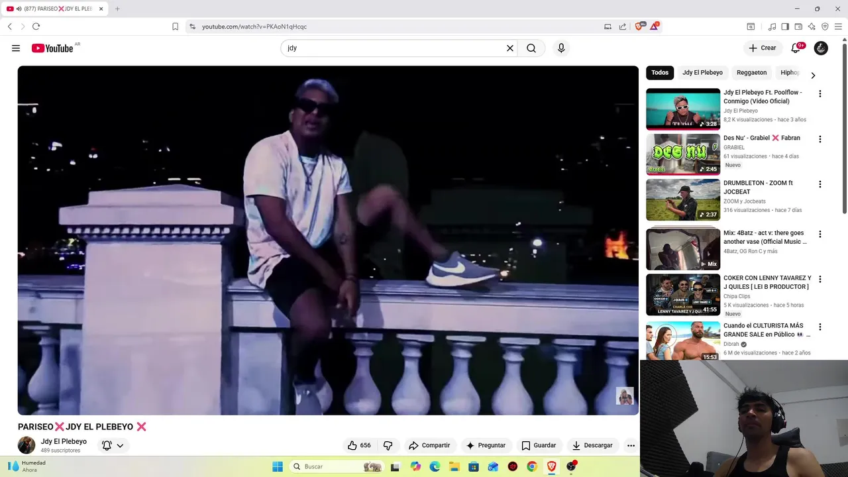This screenshot has width=848, height=477.
Task: Click the taskbar Buscar search box
Action: pyautogui.click(x=338, y=466)
